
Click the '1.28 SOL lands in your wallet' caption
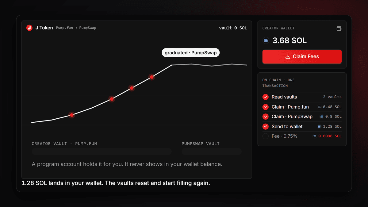pyautogui.click(x=116, y=183)
